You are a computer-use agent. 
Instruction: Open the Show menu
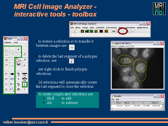(x=78, y=28)
